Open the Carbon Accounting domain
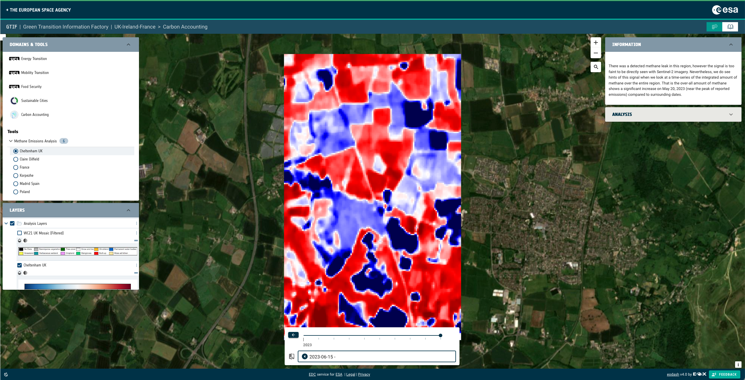 point(35,115)
